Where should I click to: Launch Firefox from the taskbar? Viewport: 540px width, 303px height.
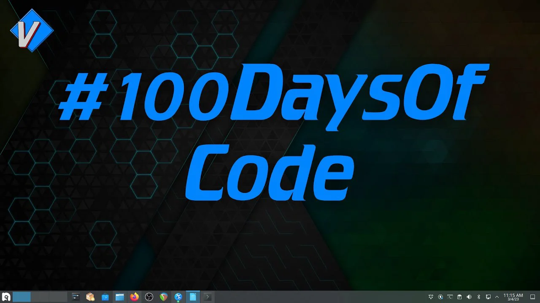tap(134, 297)
